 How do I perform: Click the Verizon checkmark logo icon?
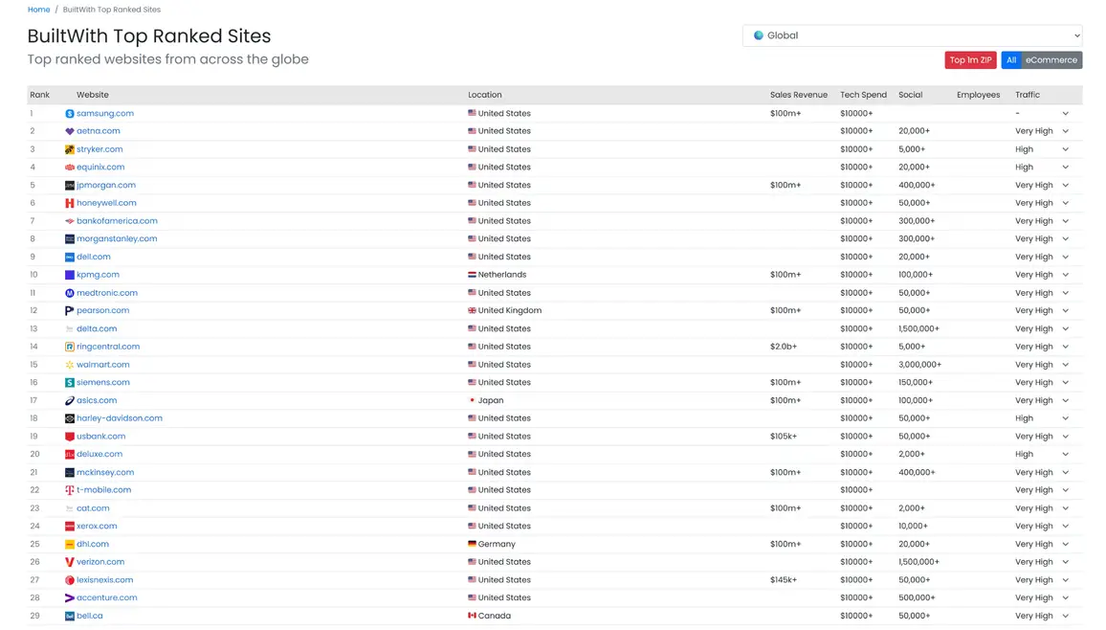click(x=70, y=562)
